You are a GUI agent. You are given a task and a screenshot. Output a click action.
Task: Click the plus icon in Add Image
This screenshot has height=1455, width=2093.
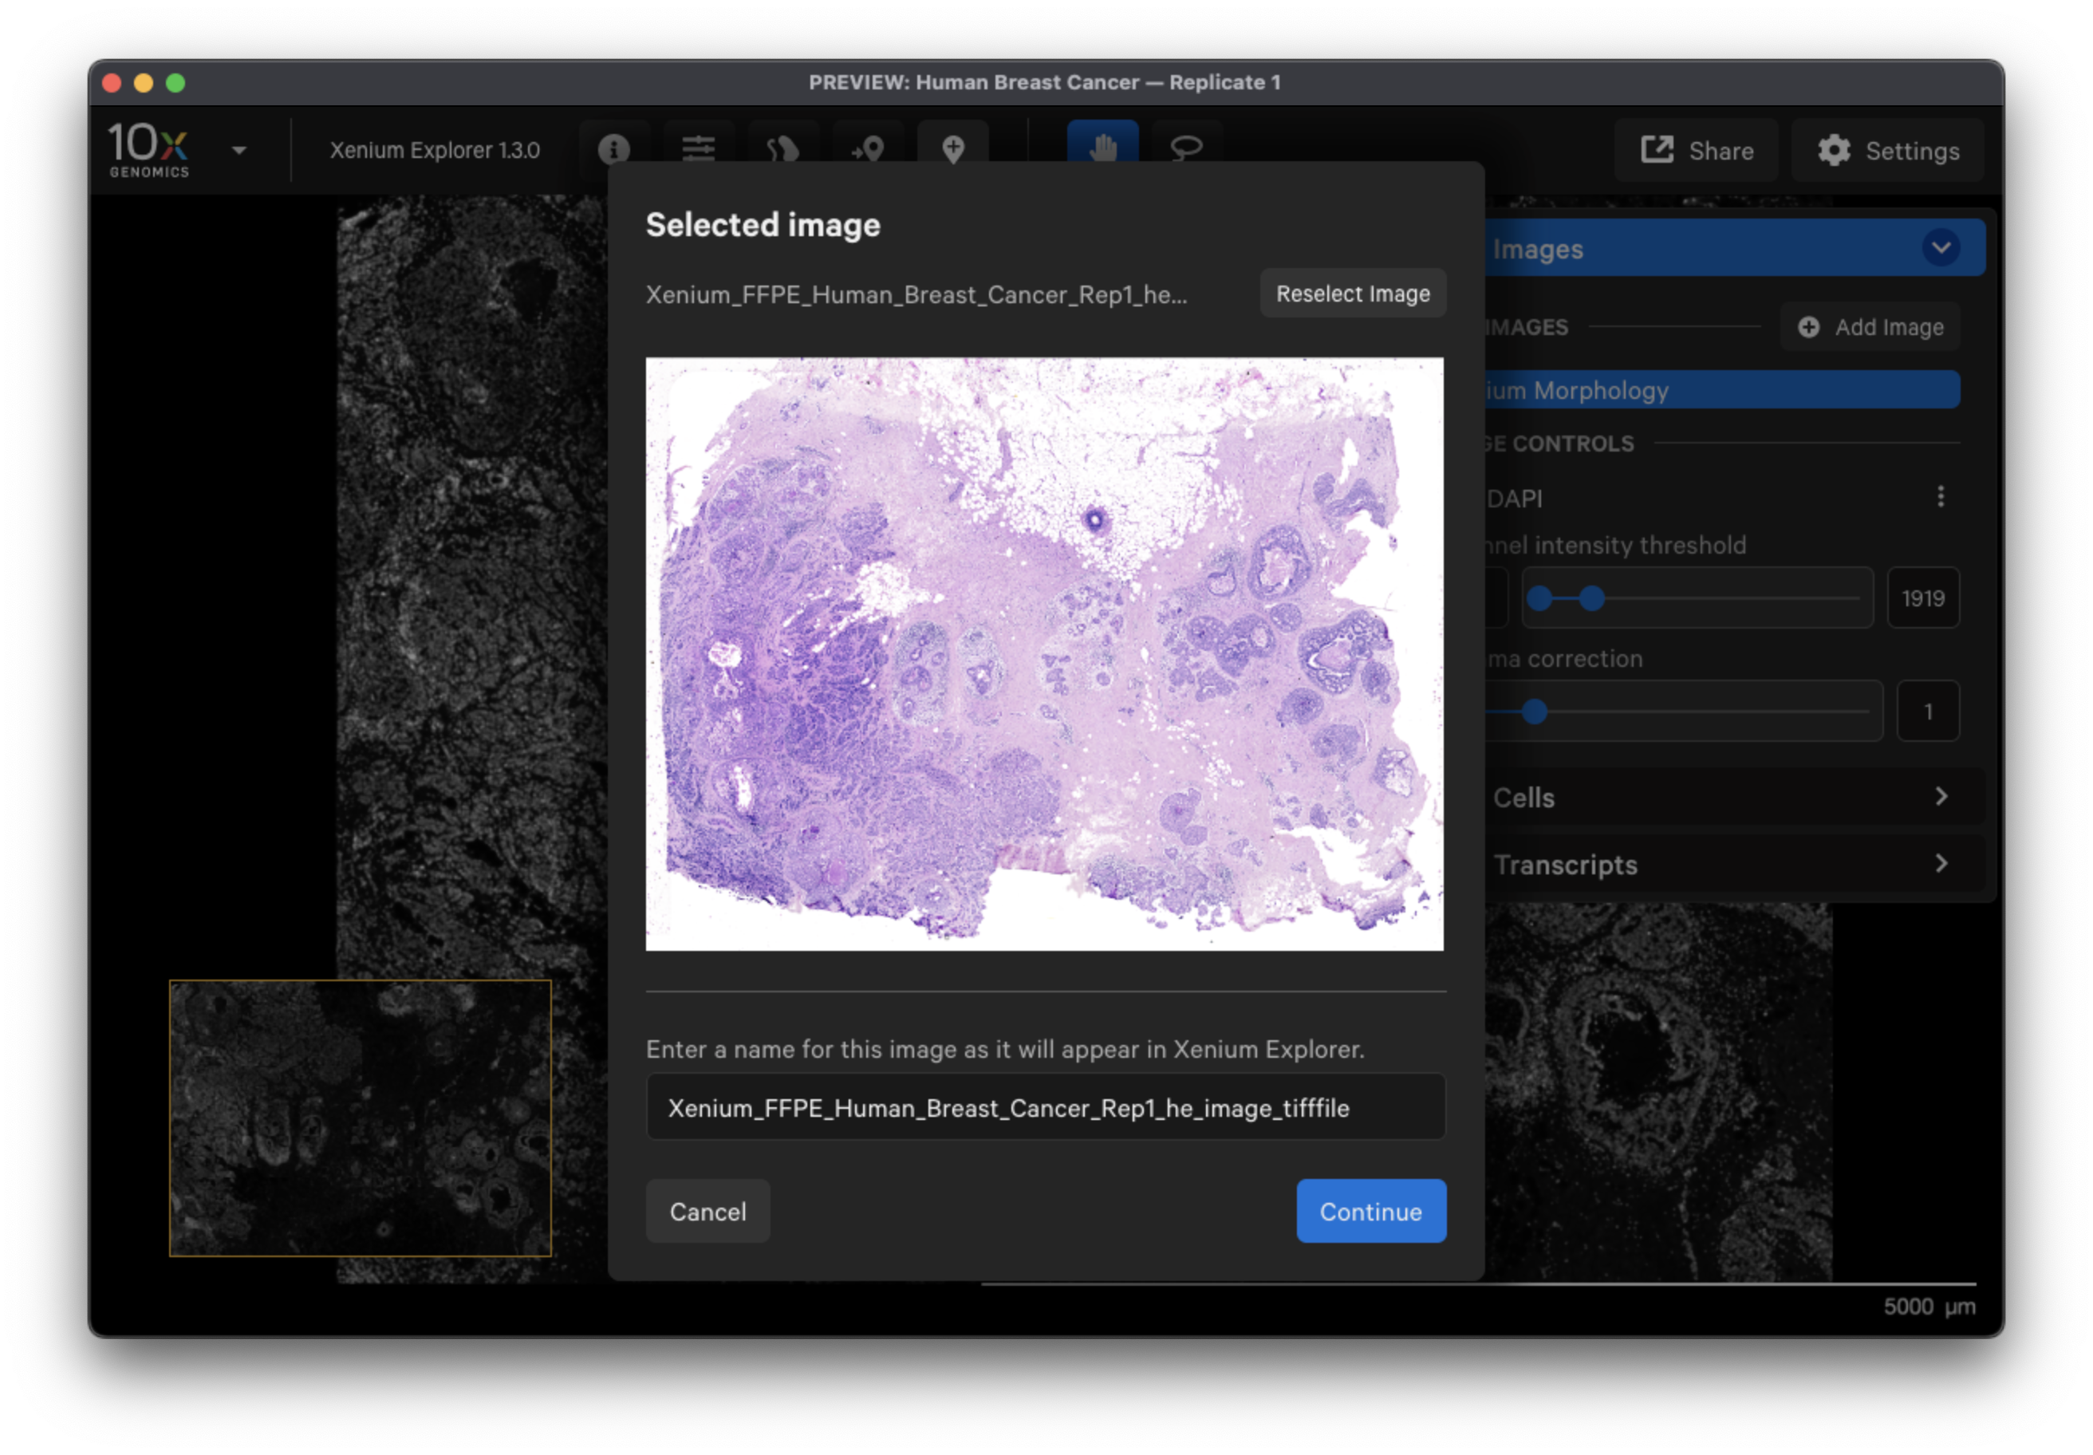(1808, 327)
